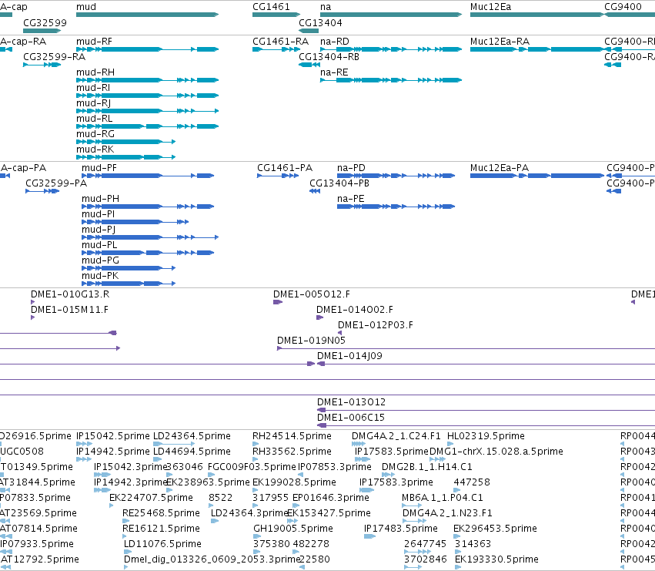655x571 pixels.
Task: Click the mud-RL transcript
Action: click(147, 126)
